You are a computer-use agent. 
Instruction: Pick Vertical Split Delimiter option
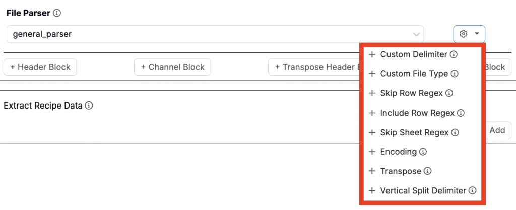tap(422, 191)
